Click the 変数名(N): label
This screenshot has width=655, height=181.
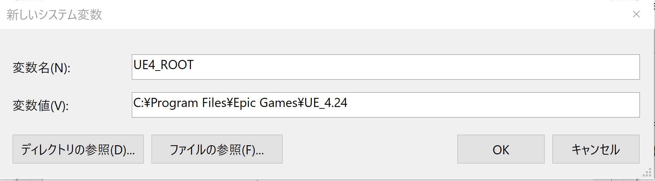[x=41, y=68]
